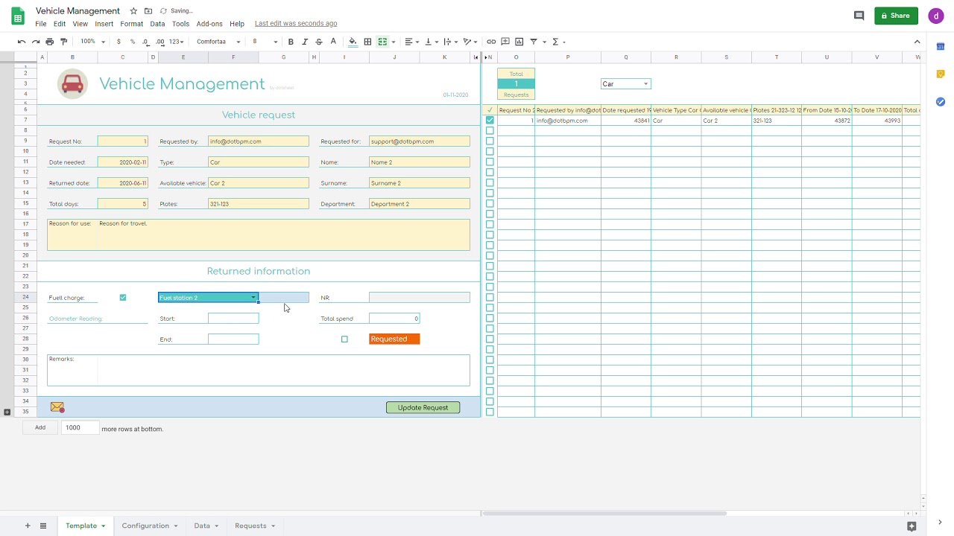954x536 pixels.
Task: Apply strikethrough formatting
Action: [319, 42]
